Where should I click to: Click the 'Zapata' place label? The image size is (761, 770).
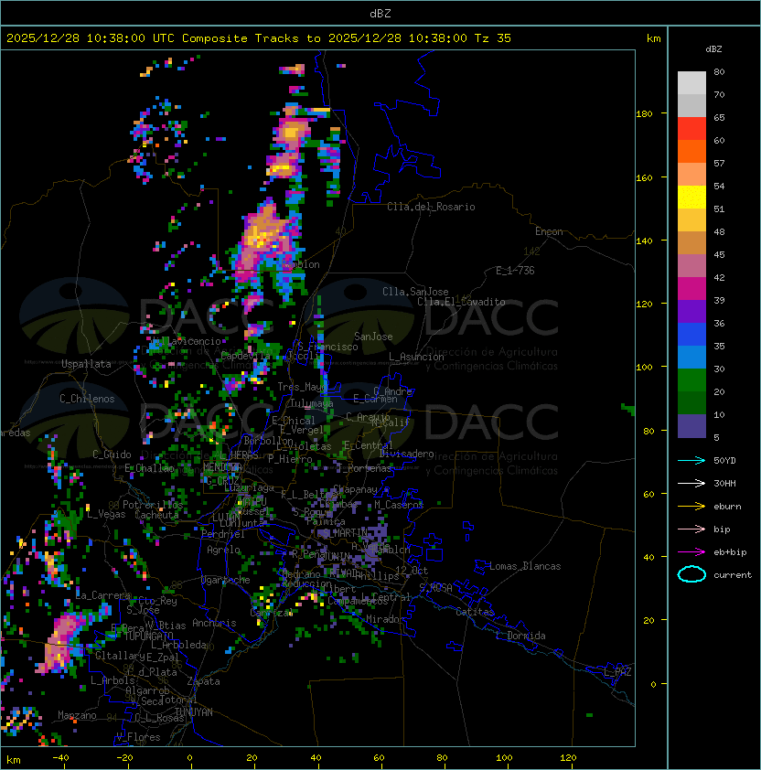tap(203, 681)
